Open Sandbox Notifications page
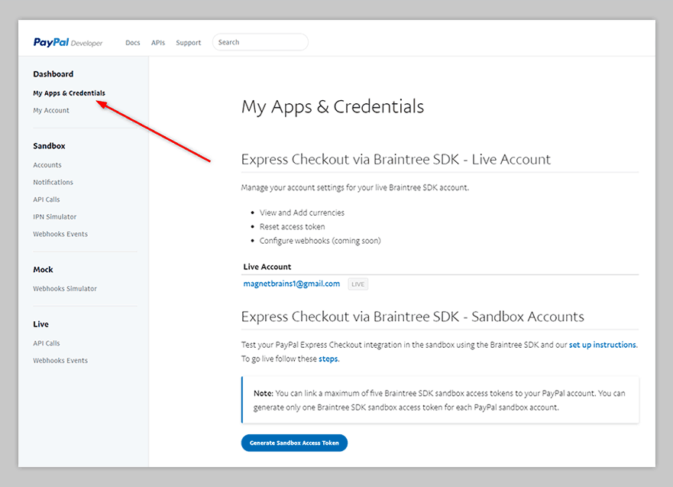Screen dimensions: 673x487 pos(53,183)
